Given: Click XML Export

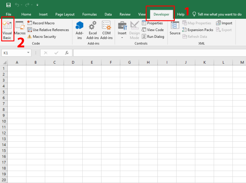Looking at the screenshot, I should 224,30.
